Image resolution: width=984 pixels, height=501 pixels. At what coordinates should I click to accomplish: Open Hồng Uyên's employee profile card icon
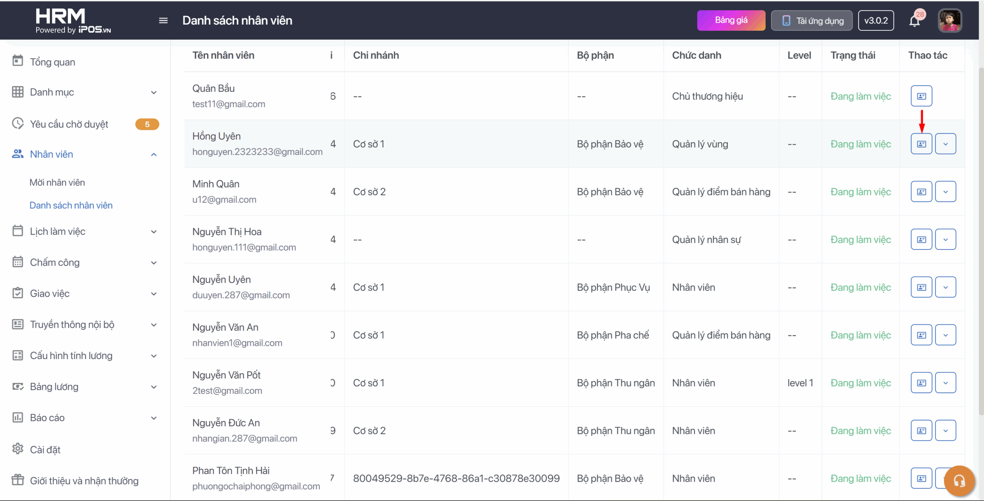click(921, 144)
